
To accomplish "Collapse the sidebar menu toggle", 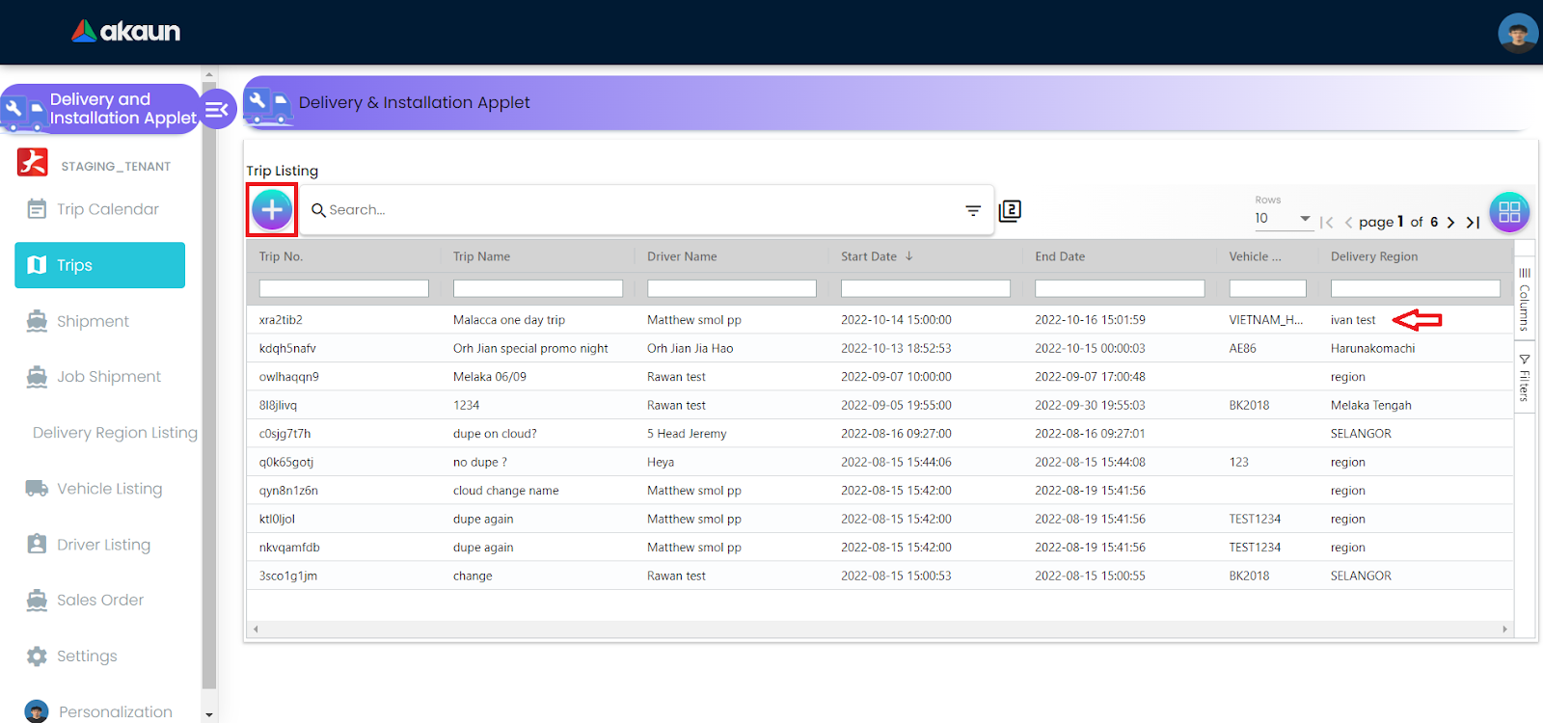I will [x=217, y=109].
